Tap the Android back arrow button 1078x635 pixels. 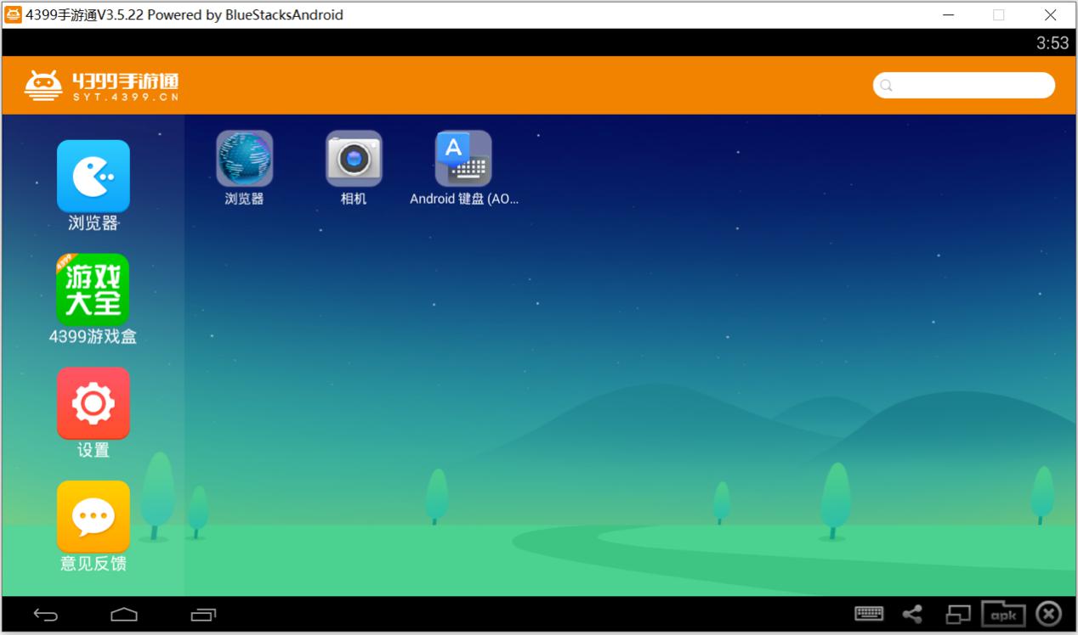pyautogui.click(x=46, y=615)
